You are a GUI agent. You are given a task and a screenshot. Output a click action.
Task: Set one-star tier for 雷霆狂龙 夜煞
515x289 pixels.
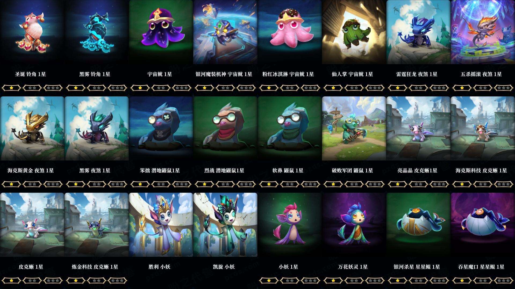(x=398, y=88)
